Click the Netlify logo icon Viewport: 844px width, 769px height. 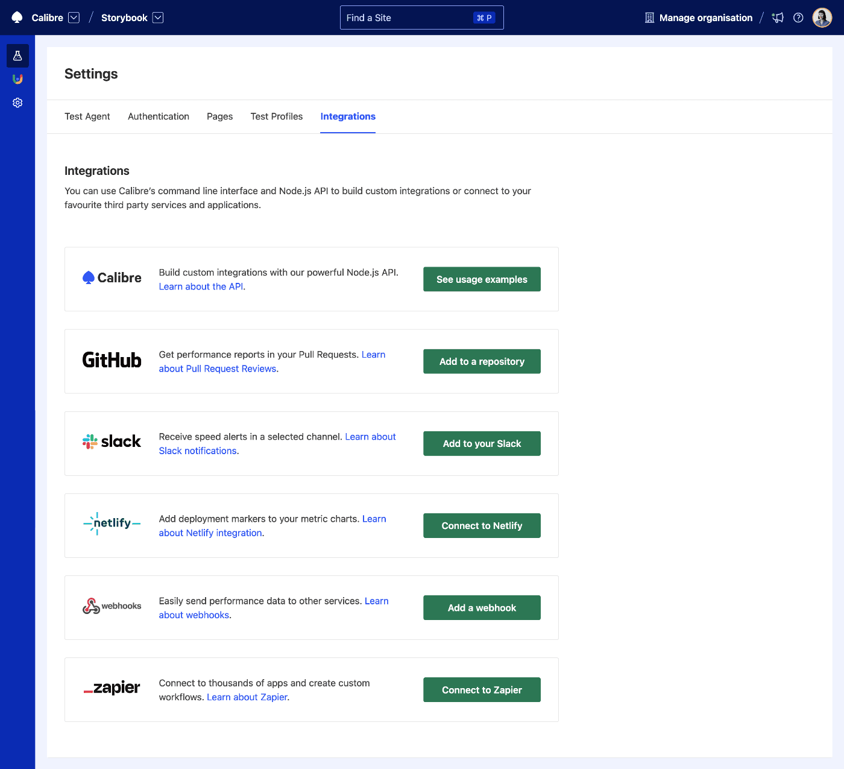[x=112, y=524]
